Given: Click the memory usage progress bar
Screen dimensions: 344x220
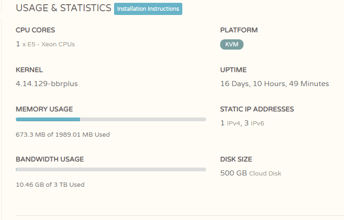Looking at the screenshot, I should pos(111,119).
